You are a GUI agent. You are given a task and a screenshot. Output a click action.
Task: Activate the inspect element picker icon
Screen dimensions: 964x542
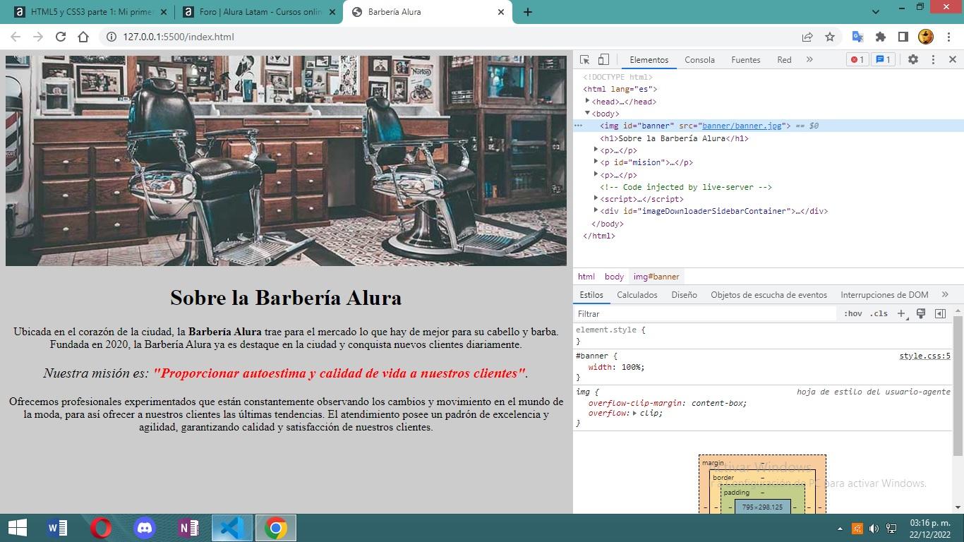pyautogui.click(x=584, y=59)
